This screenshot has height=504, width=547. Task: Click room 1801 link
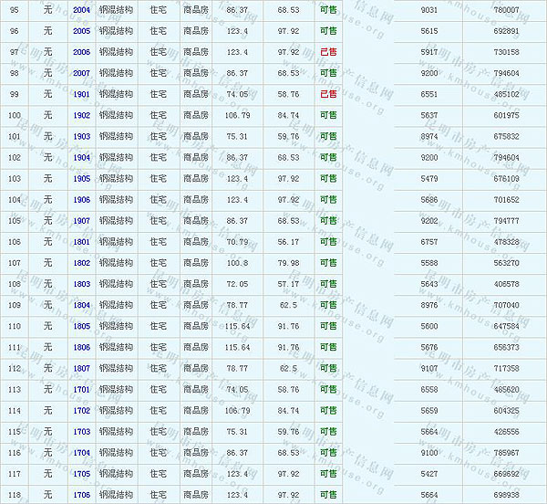click(81, 242)
